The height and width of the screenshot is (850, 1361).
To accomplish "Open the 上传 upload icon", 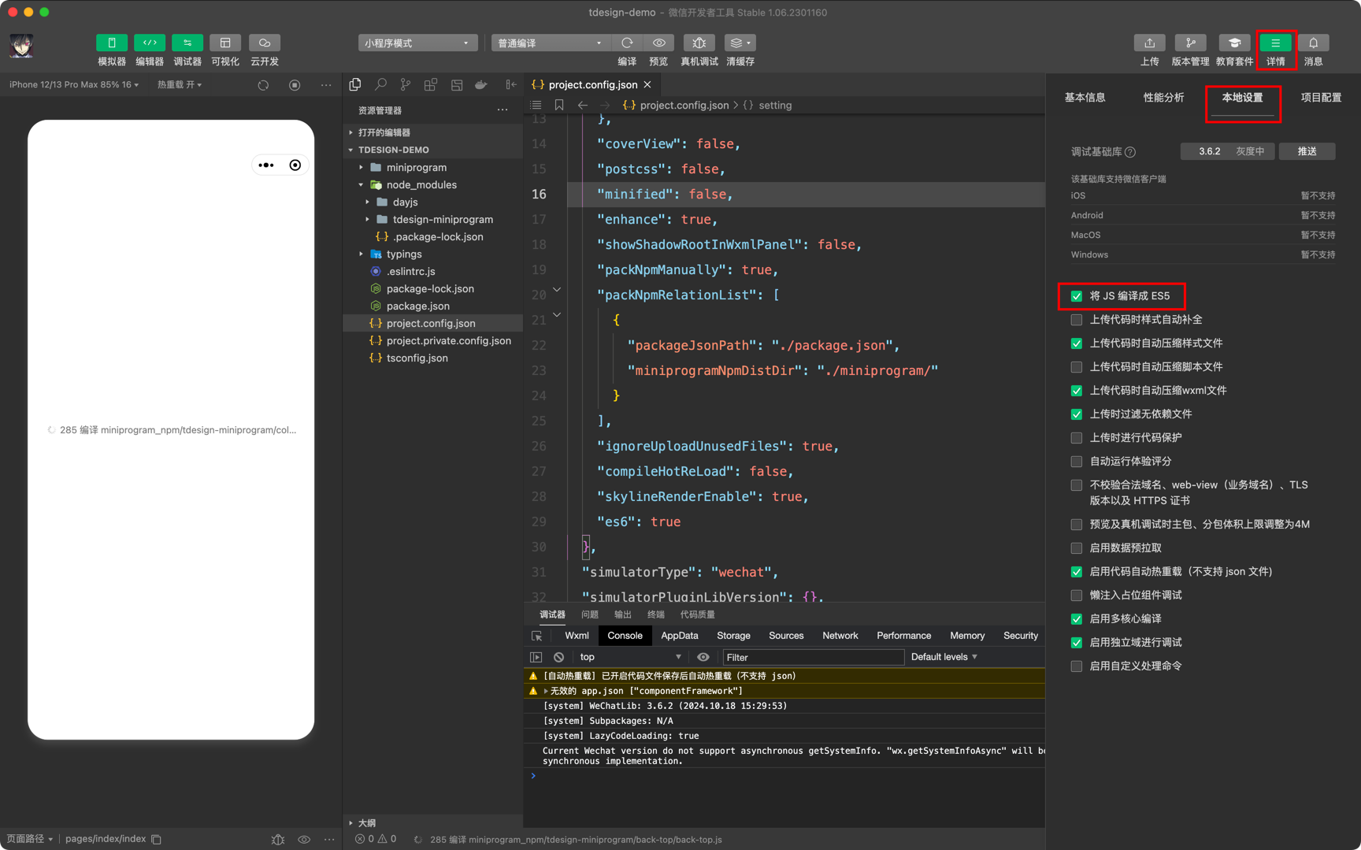I will pos(1149,43).
